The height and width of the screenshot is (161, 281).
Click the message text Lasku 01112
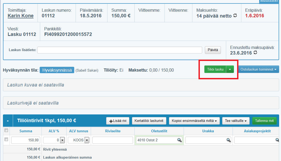tap(22, 34)
